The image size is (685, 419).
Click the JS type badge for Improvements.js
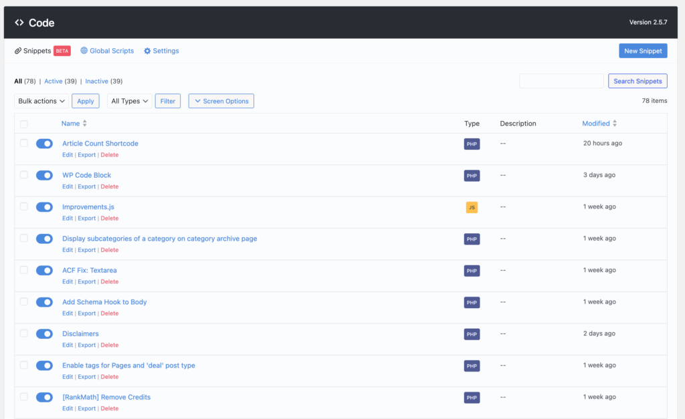point(472,207)
